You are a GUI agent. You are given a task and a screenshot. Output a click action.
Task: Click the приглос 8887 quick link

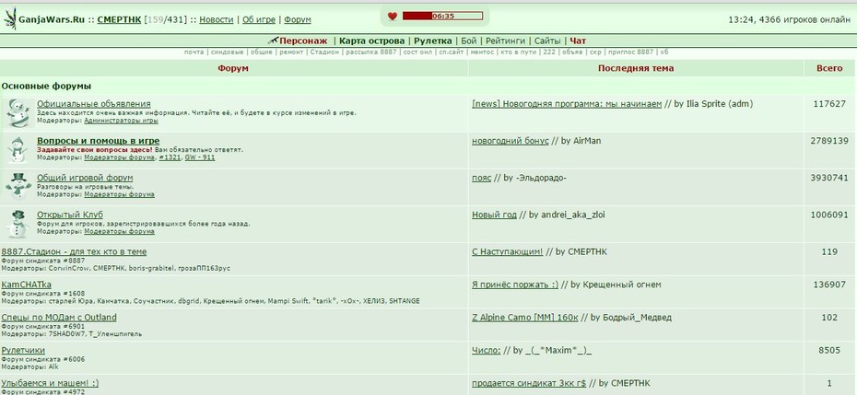point(630,52)
